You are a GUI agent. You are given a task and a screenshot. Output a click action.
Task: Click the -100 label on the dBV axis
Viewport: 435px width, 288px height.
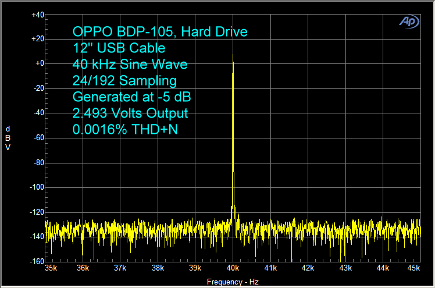pyautogui.click(x=36, y=187)
